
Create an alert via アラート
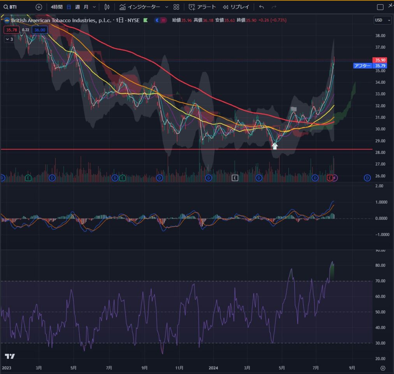202,7
